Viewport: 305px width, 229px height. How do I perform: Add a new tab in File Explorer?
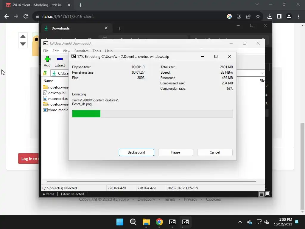[119, 28]
